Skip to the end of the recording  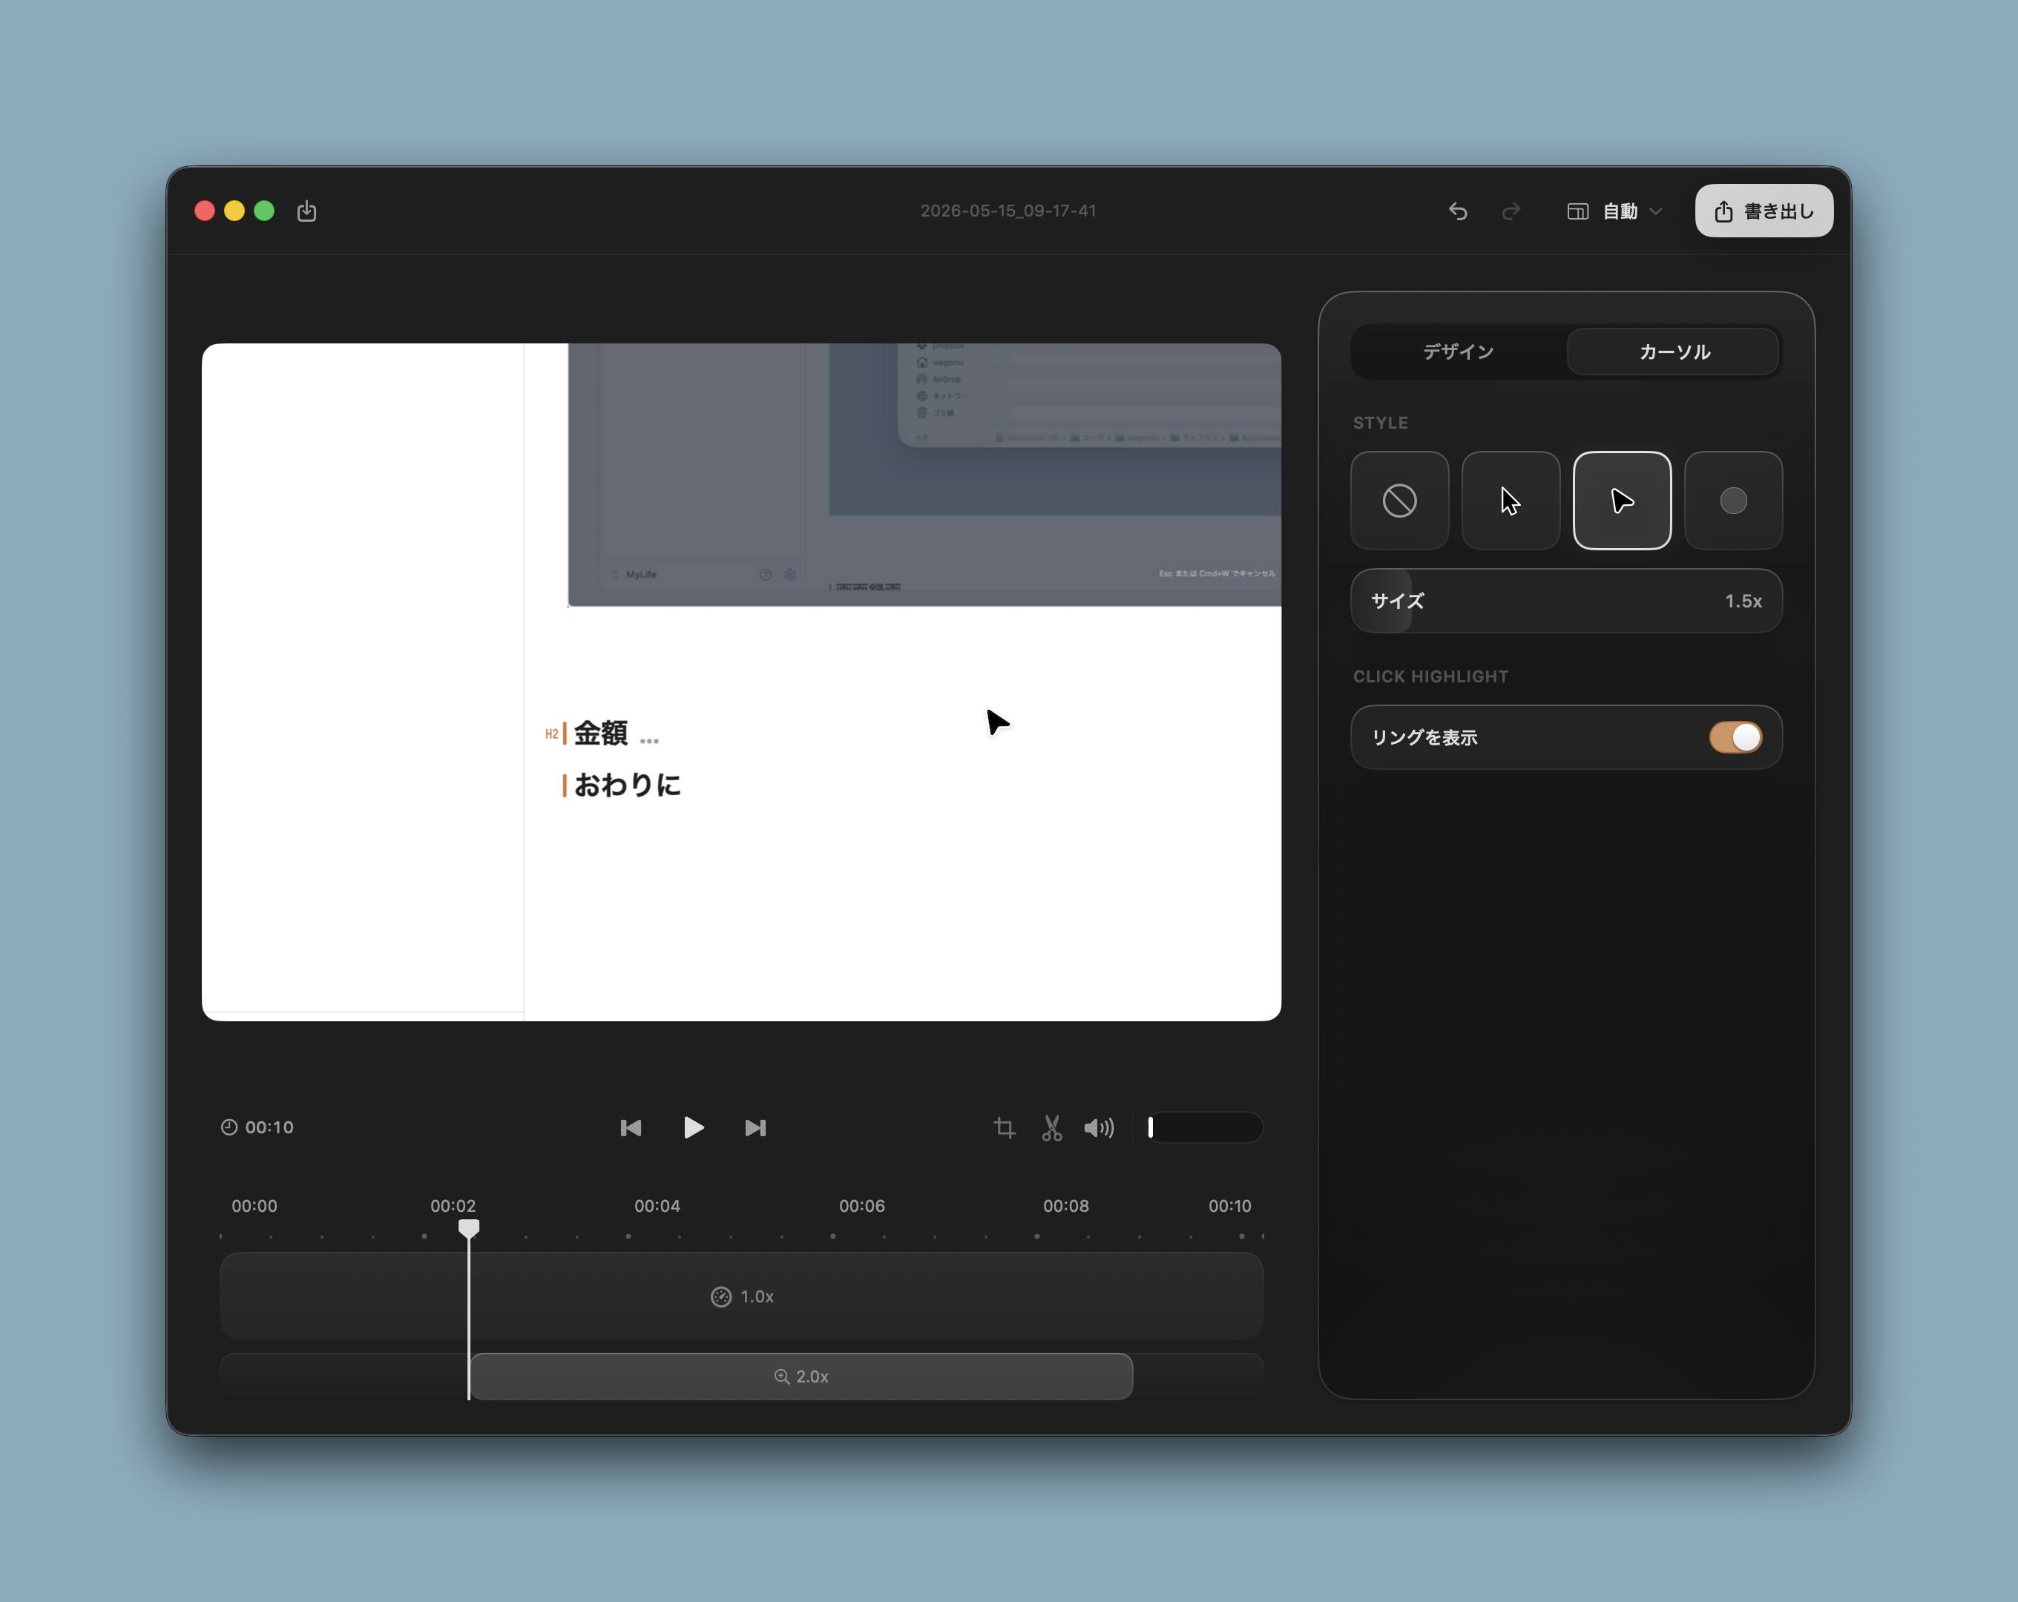coord(755,1127)
